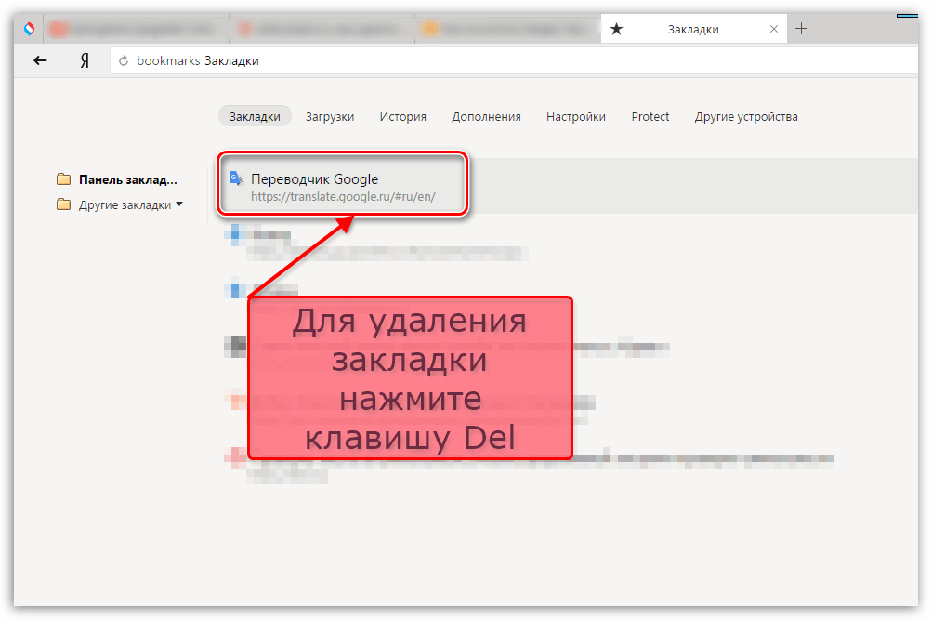Select the Переводчик Google bookmark title
Viewport: 932px width, 620px height.
coord(314,179)
